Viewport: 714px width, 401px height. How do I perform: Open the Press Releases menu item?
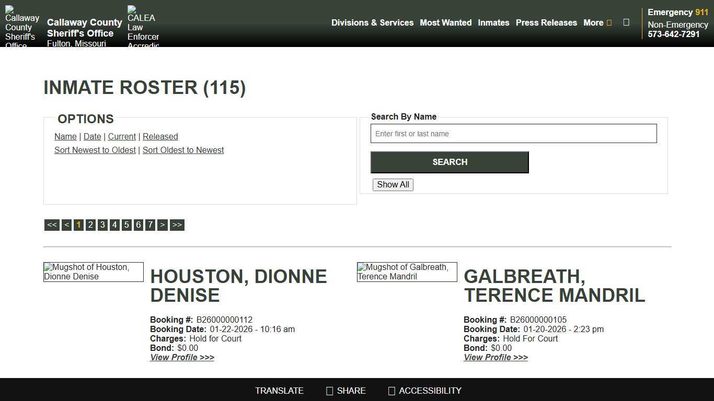546,22
